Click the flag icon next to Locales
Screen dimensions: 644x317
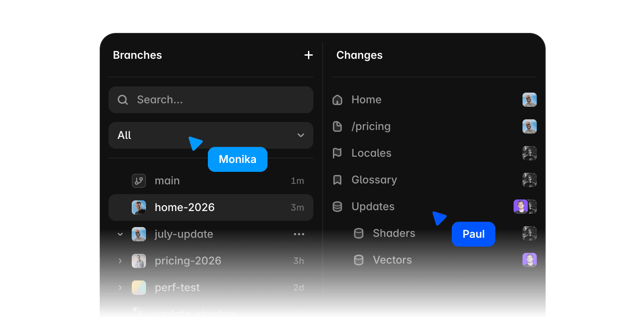337,153
